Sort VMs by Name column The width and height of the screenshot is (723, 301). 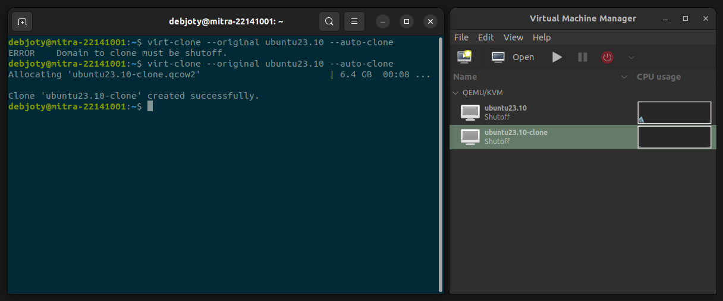[541, 77]
